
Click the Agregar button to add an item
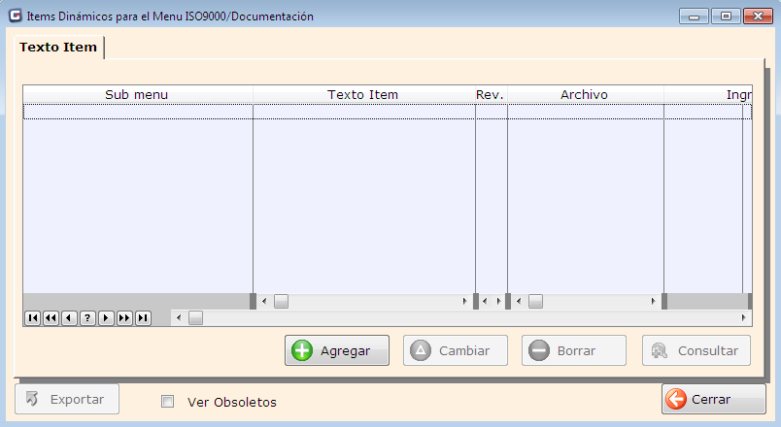click(337, 350)
